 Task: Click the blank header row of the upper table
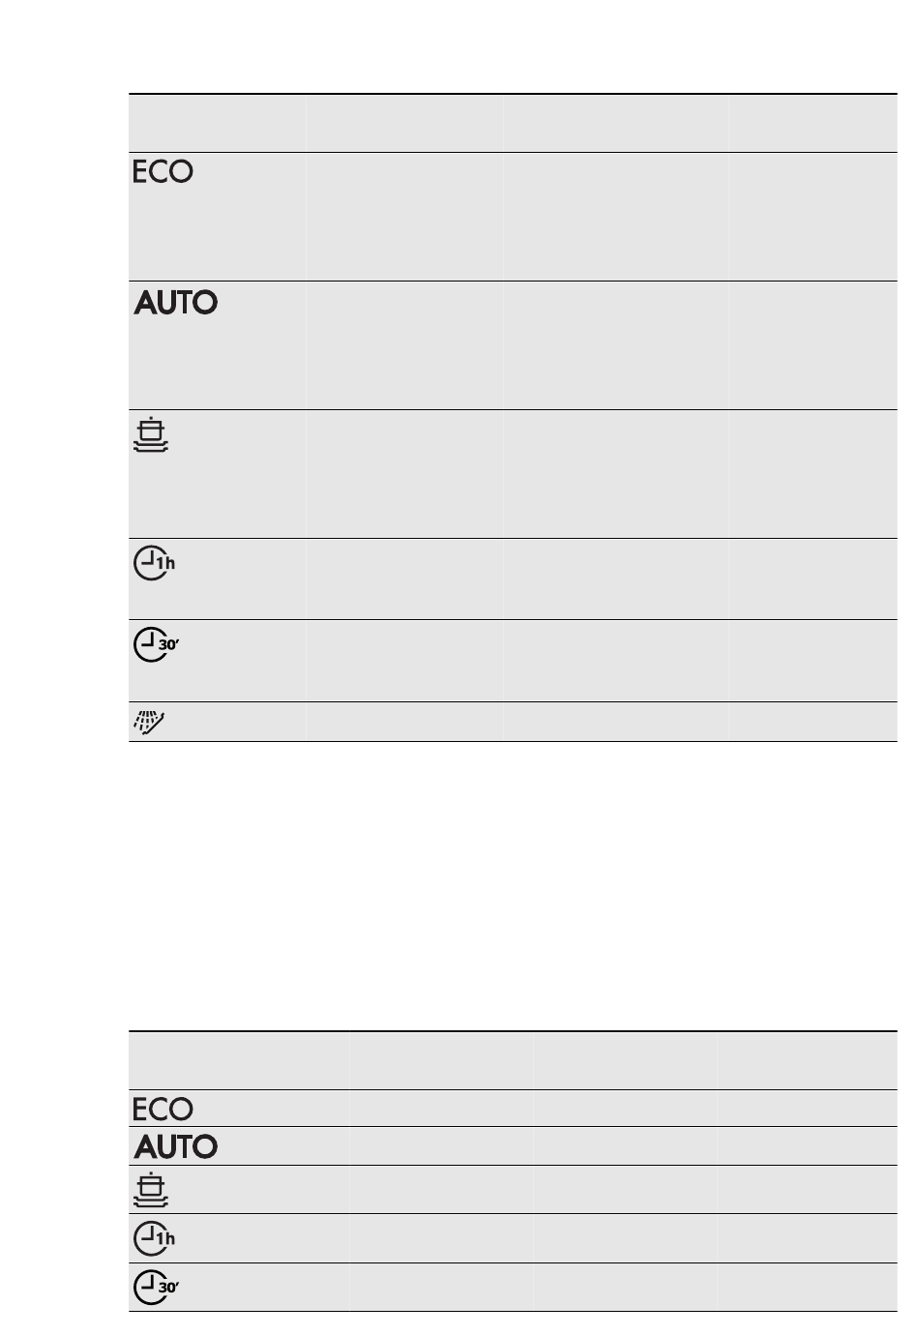[x=513, y=123]
